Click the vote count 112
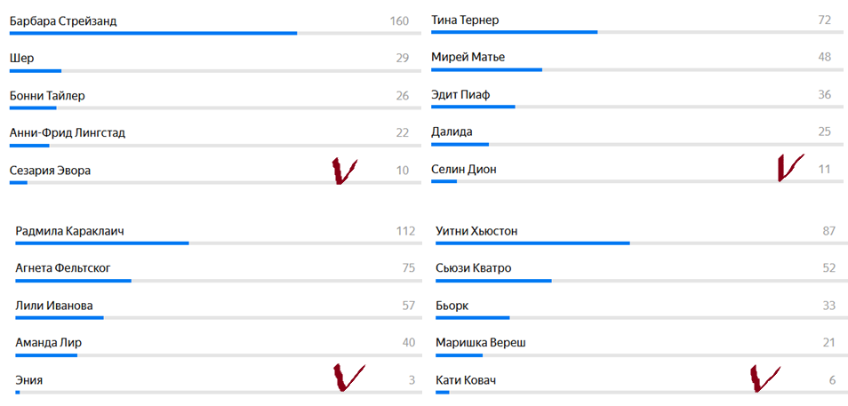This screenshot has height=406, width=848. tap(405, 231)
